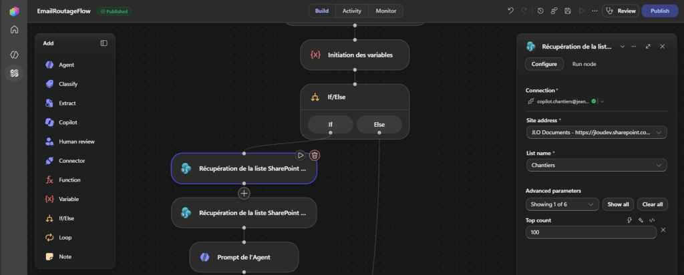
Task: Open the connections icon in top toolbar
Action: click(x=554, y=11)
